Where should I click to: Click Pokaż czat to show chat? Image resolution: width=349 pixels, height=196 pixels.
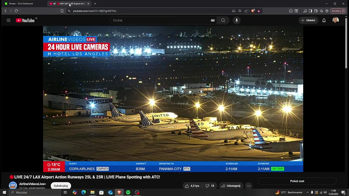pos(297,181)
